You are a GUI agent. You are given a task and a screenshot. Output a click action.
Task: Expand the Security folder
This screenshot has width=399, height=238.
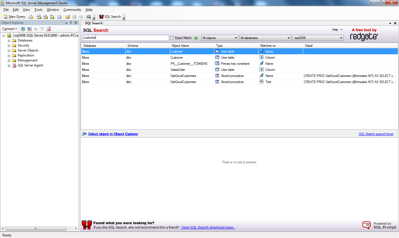coord(9,46)
